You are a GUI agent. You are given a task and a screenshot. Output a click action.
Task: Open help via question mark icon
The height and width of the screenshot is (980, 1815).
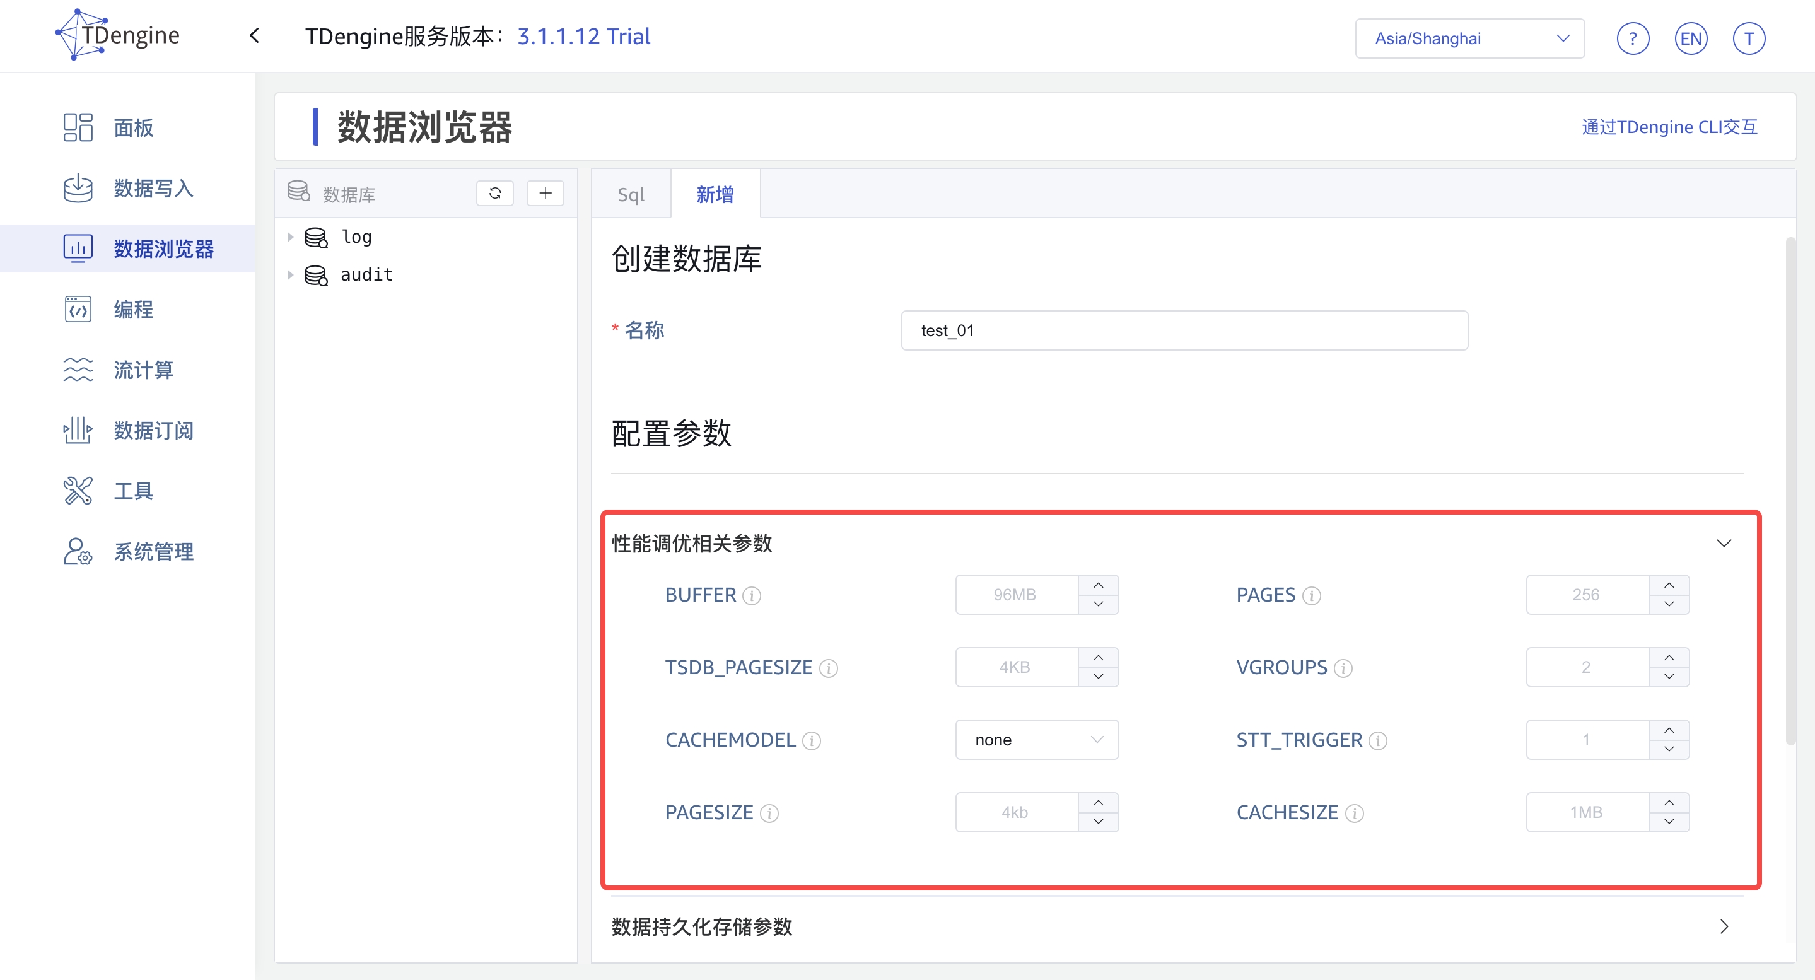tap(1633, 38)
